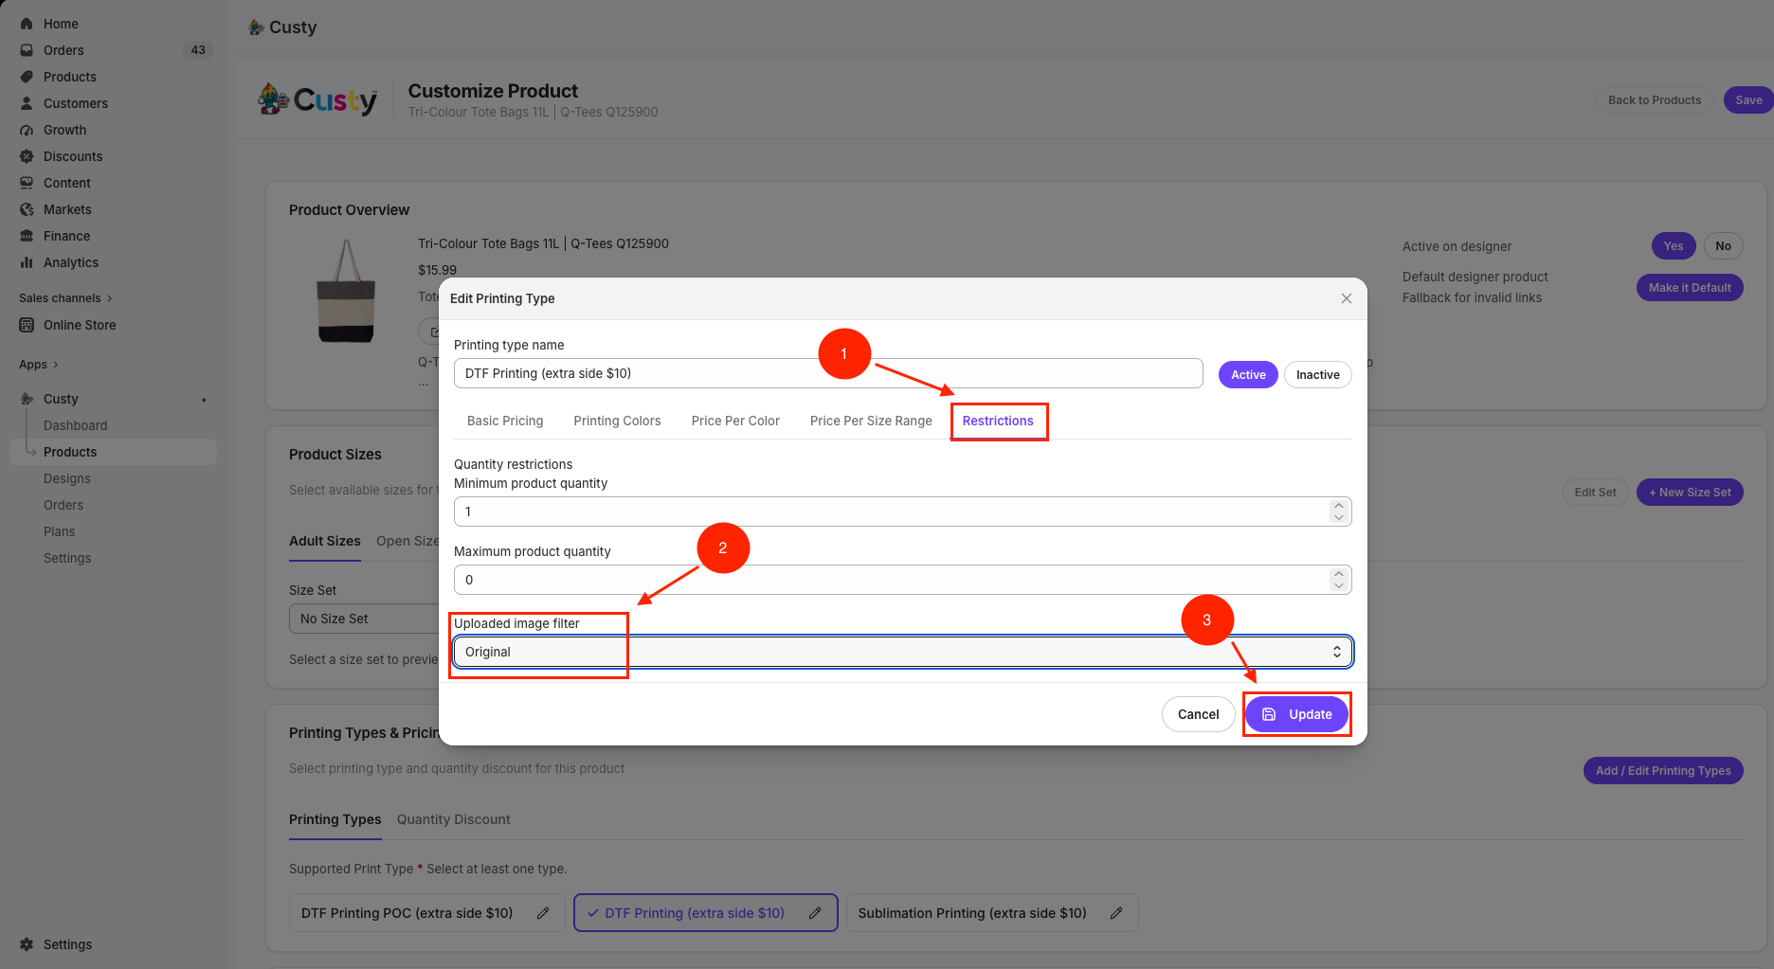Switch to Basic Pricing tab
The height and width of the screenshot is (969, 1774).
click(505, 421)
